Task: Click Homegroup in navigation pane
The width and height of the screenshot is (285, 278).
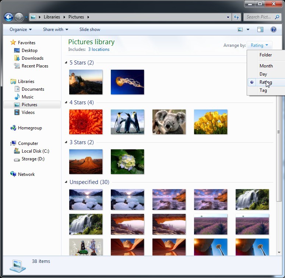Action: tap(30, 128)
